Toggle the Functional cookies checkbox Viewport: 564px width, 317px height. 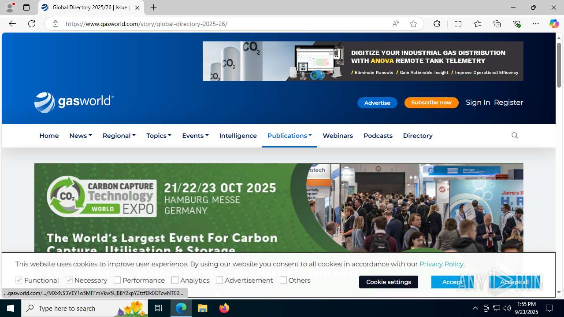pos(19,280)
